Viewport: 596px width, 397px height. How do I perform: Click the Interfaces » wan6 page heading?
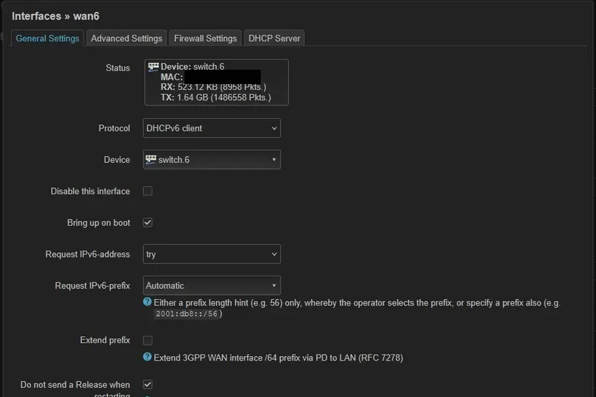click(55, 17)
